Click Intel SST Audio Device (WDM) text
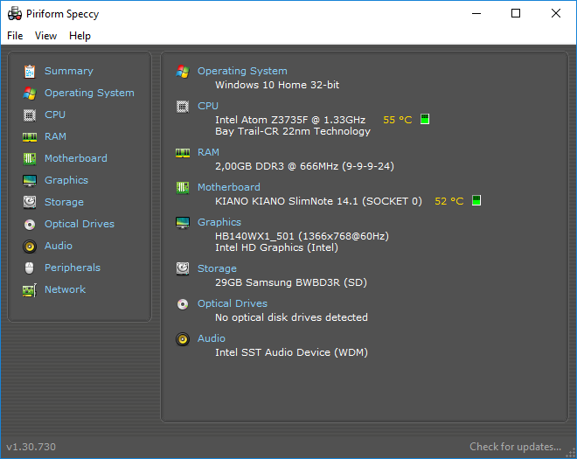577x459 pixels. (x=291, y=352)
